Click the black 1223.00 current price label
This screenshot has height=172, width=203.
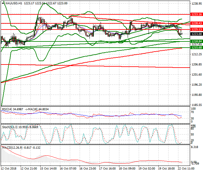(197, 34)
